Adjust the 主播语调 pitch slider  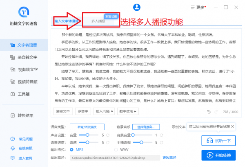pos(143,142)
